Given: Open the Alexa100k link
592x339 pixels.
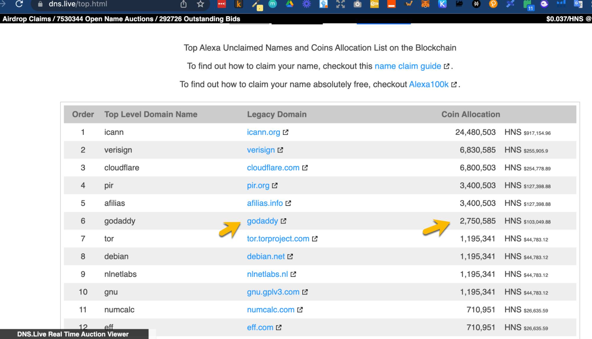Looking at the screenshot, I should pos(429,84).
